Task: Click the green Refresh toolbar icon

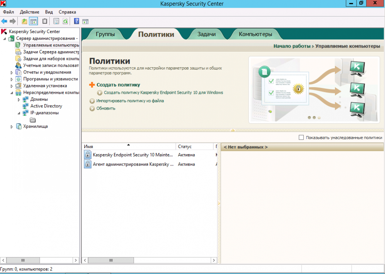Action: (65, 21)
